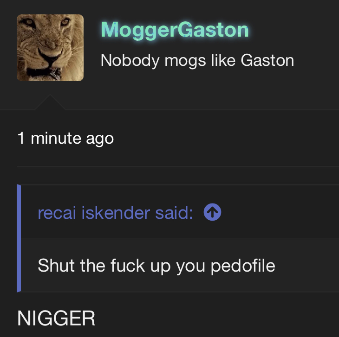Open the lion avatar of MoggerGaston
This screenshot has width=339, height=337.
tap(50, 48)
